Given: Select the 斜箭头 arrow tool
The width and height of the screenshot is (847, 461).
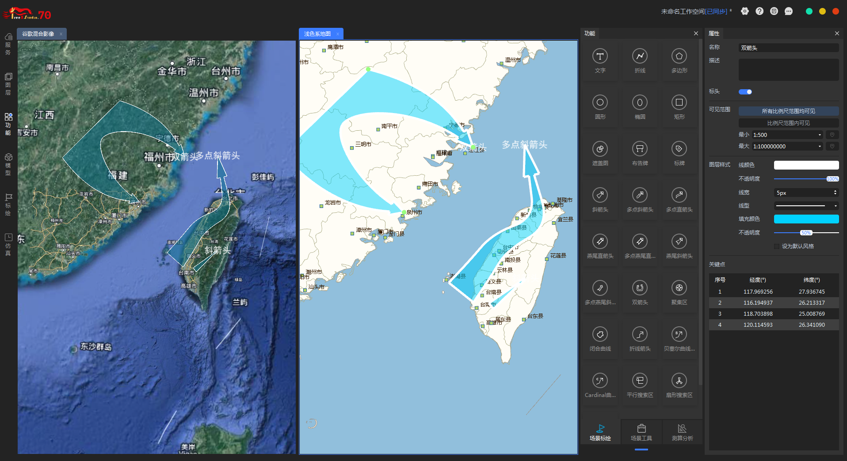Looking at the screenshot, I should click(600, 200).
